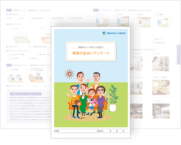This screenshot has width=181, height=145.
Task: Click the Q-7 badge for 主寝室について
Action: tap(9, 10)
